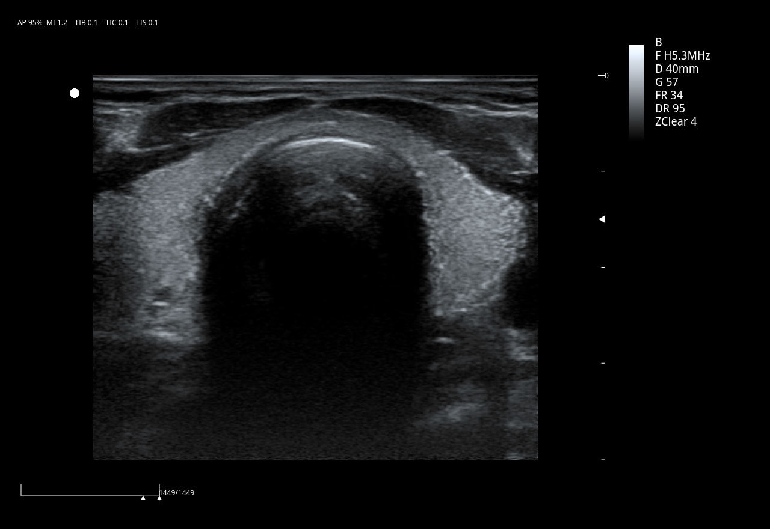
Task: Click the acoustic power AP 95% readout
Action: click(x=29, y=23)
